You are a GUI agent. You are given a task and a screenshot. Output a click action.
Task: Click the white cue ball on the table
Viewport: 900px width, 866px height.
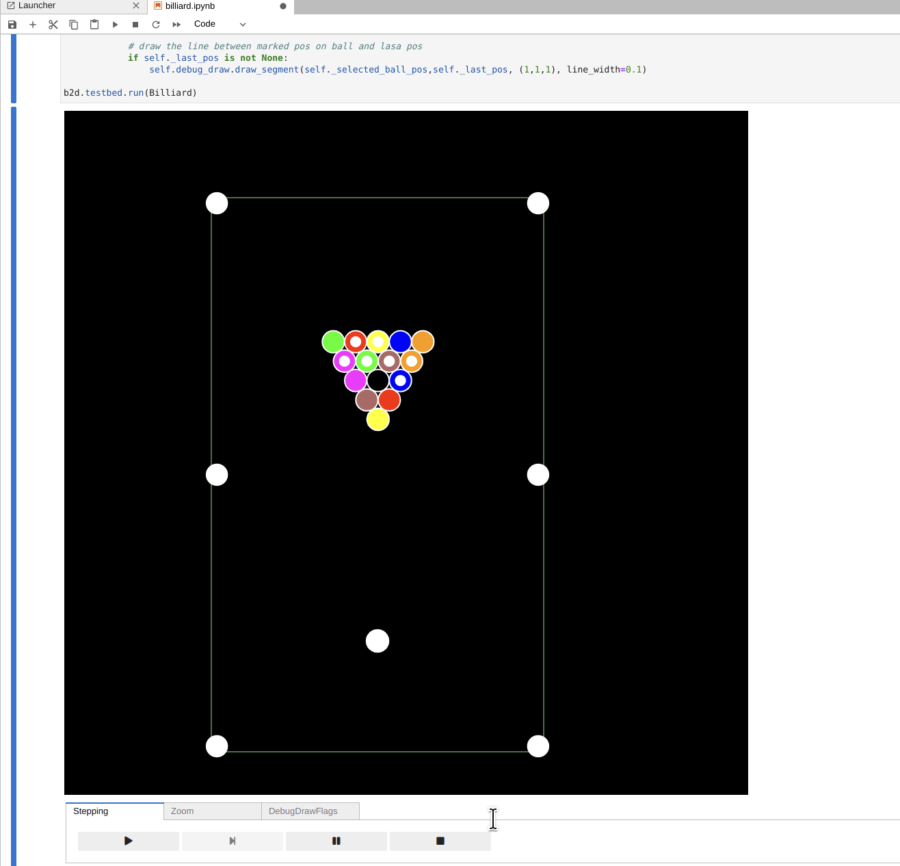(x=378, y=641)
